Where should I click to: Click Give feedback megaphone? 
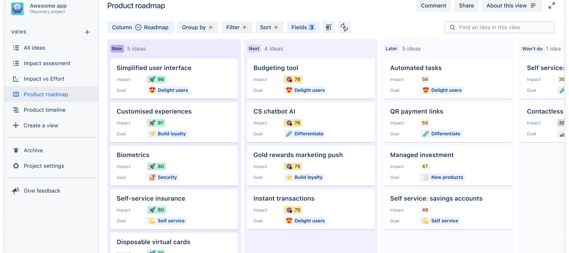point(16,191)
